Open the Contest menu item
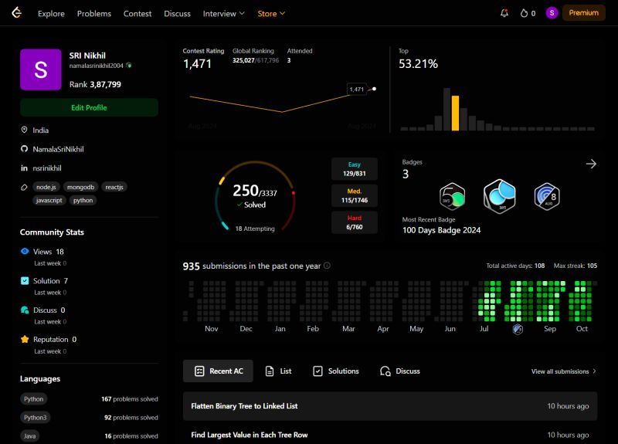Screen dimensions: 618x444 138,13
